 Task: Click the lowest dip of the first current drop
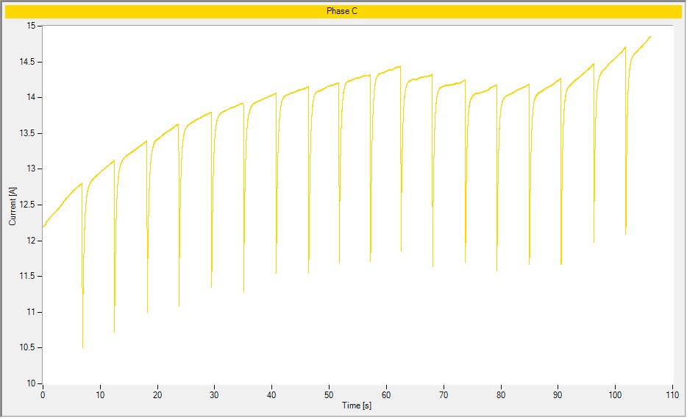point(82,347)
